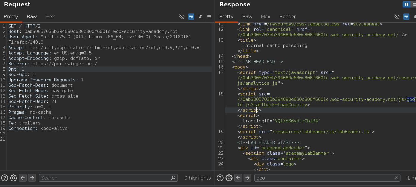Click the '0 highlights' label

[198, 178]
